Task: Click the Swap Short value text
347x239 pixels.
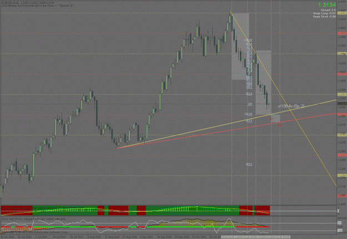Action: [324, 17]
